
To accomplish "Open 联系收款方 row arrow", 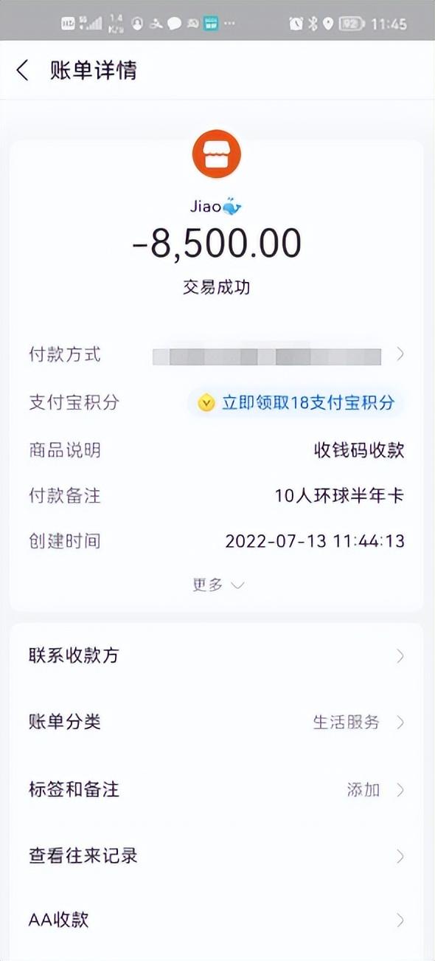I will pyautogui.click(x=400, y=655).
